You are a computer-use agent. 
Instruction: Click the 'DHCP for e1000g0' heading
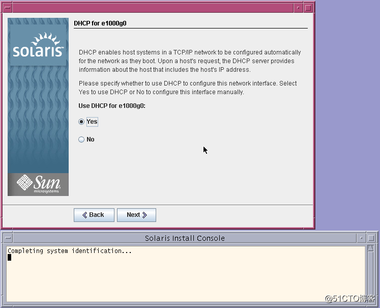[100, 23]
